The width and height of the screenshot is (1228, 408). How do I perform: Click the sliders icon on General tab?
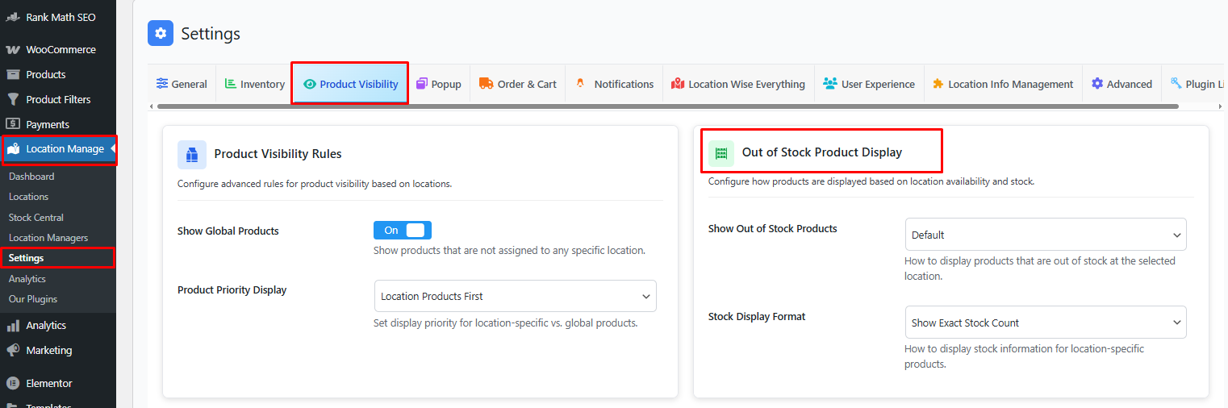[162, 83]
